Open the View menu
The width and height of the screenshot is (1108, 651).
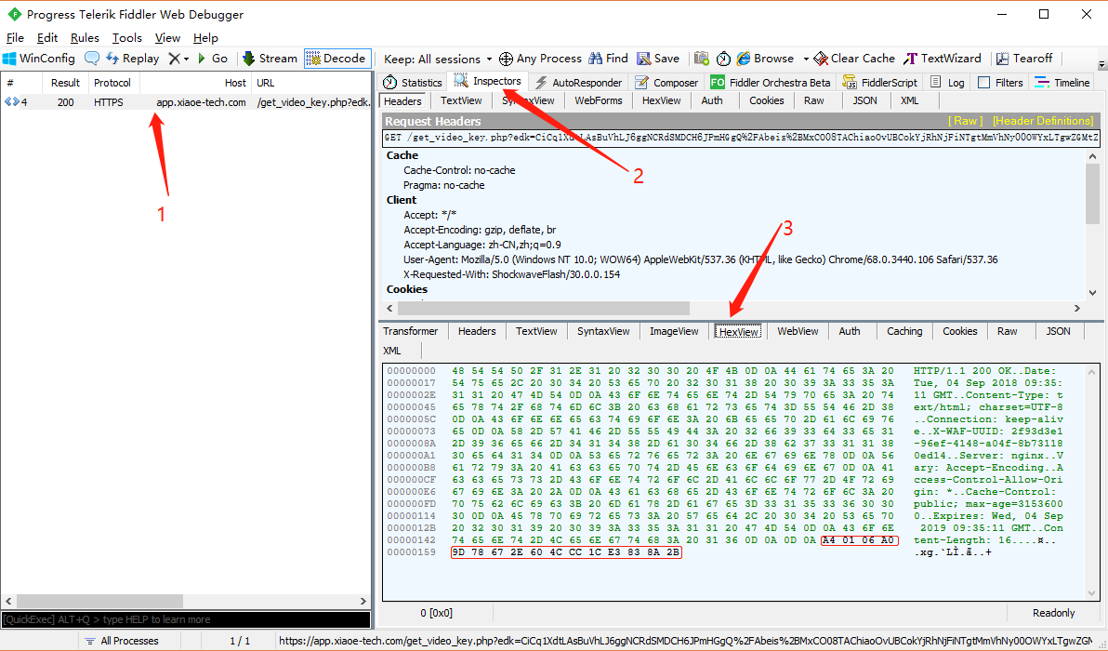(x=167, y=38)
